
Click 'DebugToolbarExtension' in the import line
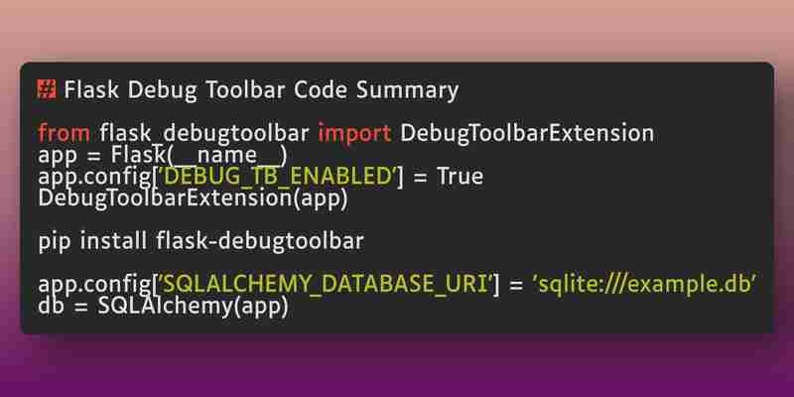point(527,134)
